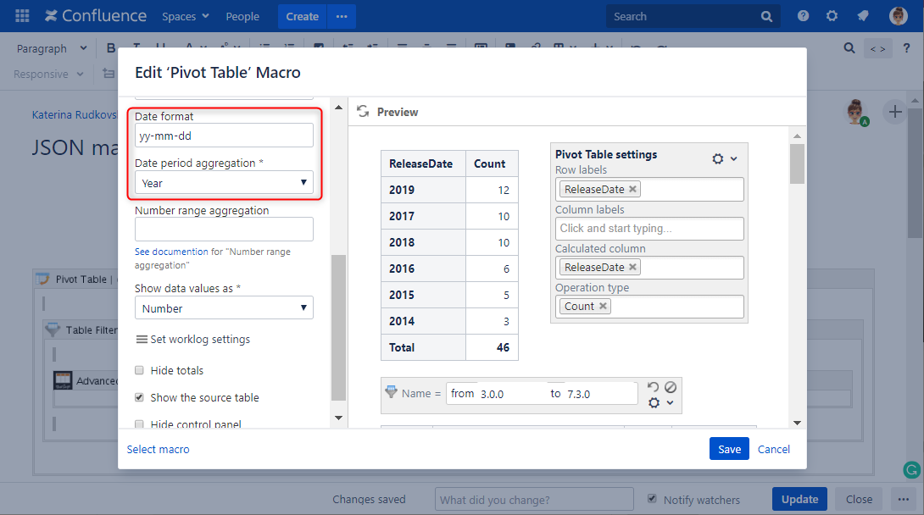
Task: Click the Confluence help question mark icon
Action: (803, 16)
